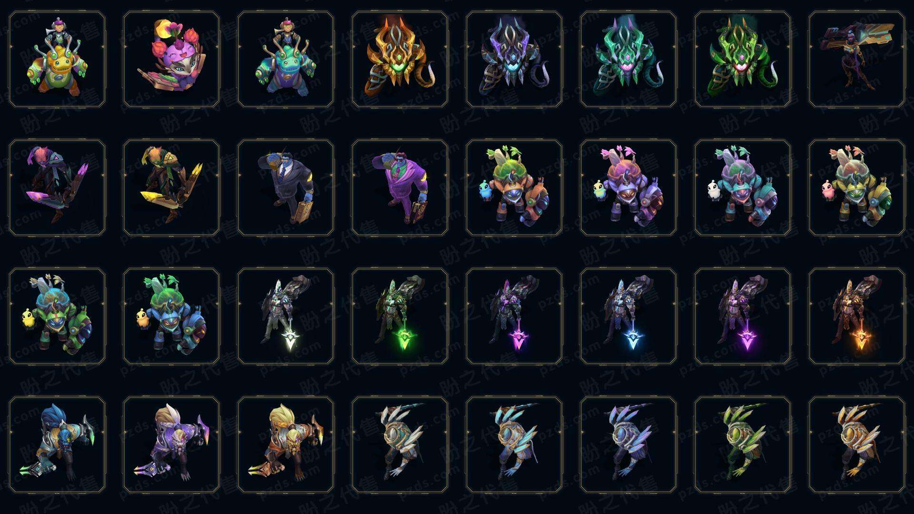Pick robot with white chick companion tile

[x=743, y=188]
